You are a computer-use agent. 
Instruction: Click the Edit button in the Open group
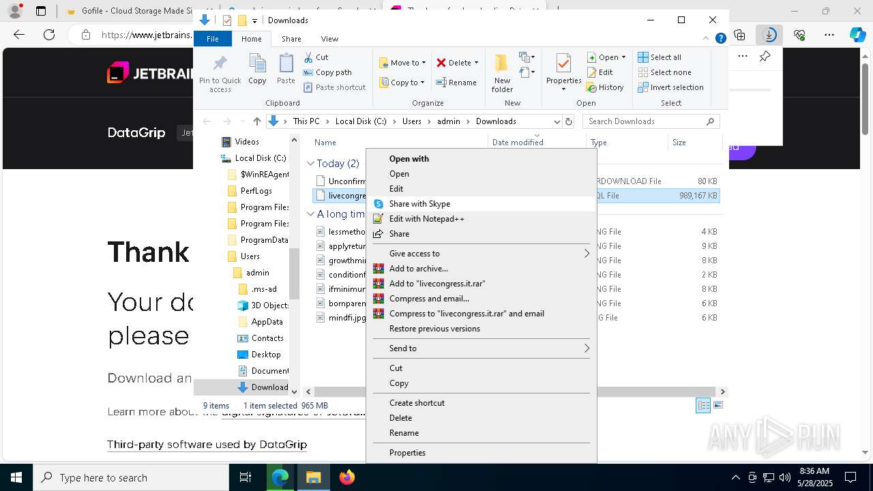pyautogui.click(x=600, y=72)
